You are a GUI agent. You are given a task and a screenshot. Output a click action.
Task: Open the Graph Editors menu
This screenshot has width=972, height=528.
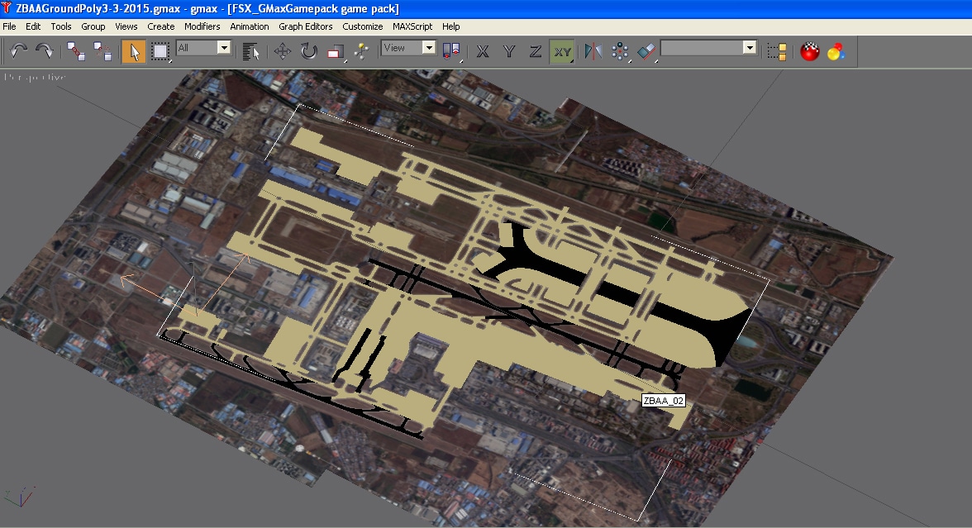point(305,26)
